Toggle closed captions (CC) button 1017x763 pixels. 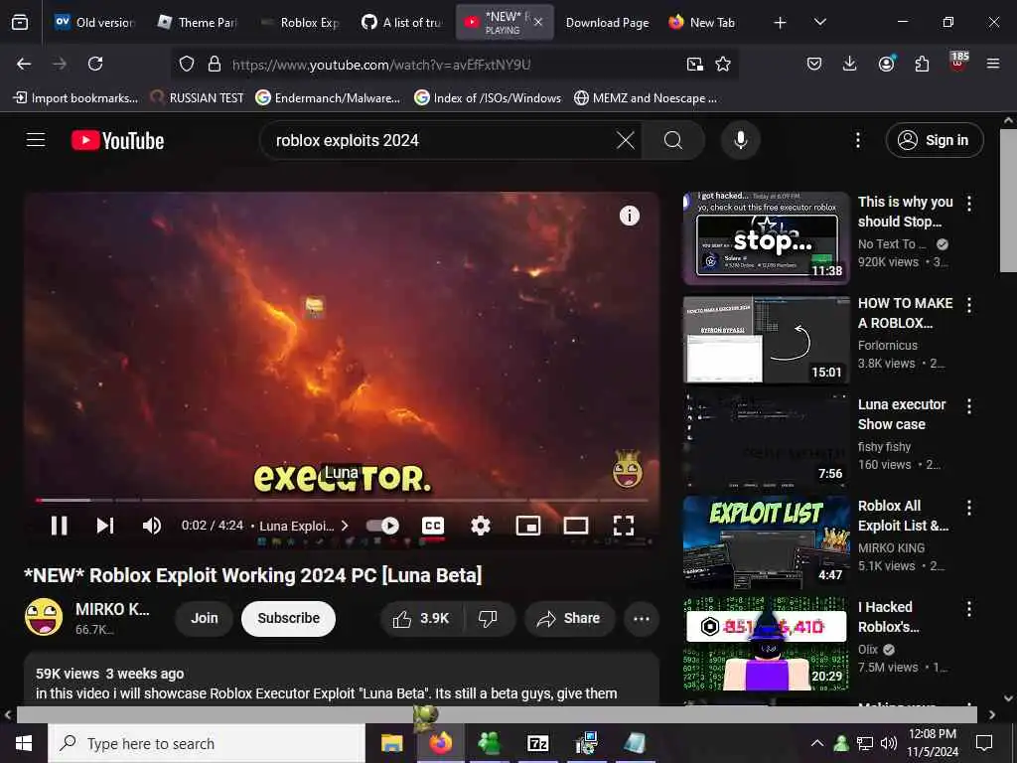(433, 526)
